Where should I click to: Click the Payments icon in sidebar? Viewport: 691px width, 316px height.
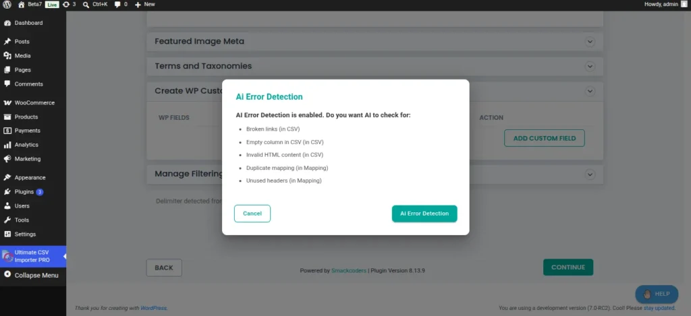coord(7,131)
